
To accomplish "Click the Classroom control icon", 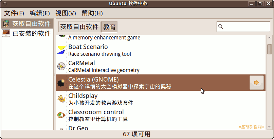I will [61, 115].
